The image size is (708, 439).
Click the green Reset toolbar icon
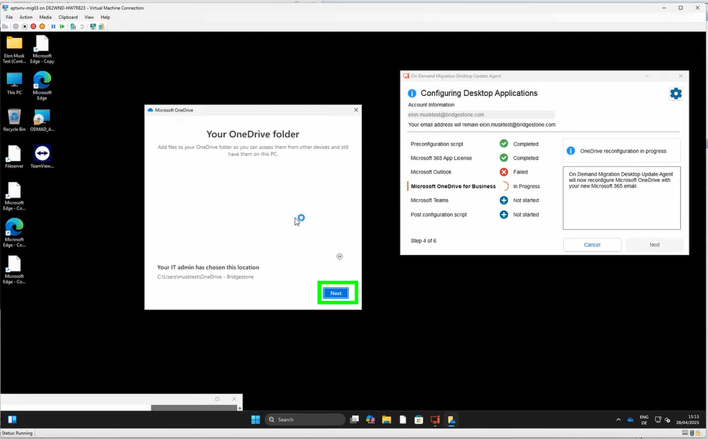click(x=62, y=26)
